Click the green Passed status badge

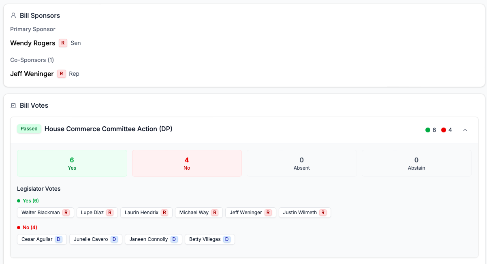click(x=29, y=129)
